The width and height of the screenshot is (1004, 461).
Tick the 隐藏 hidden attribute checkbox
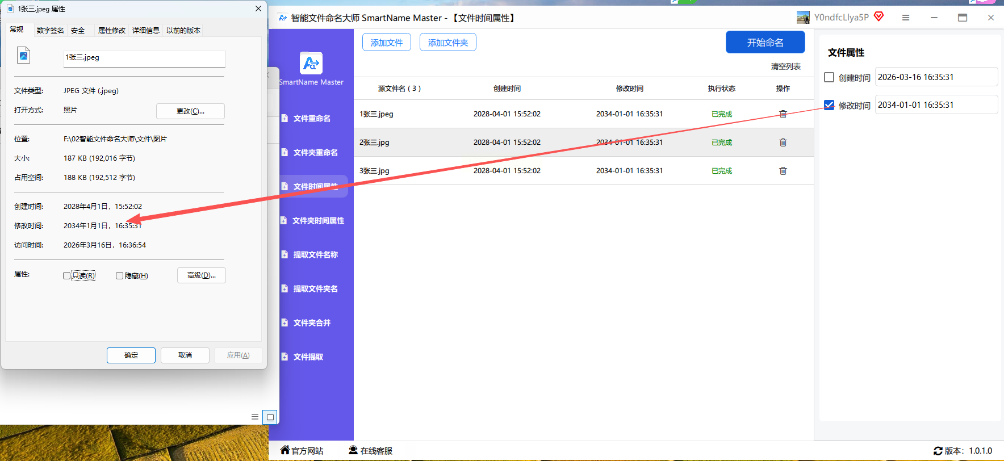click(x=119, y=275)
